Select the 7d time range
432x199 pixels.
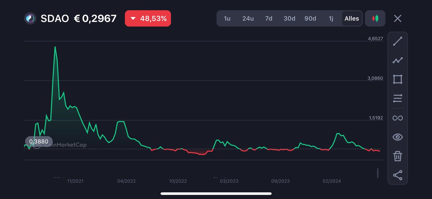[x=269, y=18]
